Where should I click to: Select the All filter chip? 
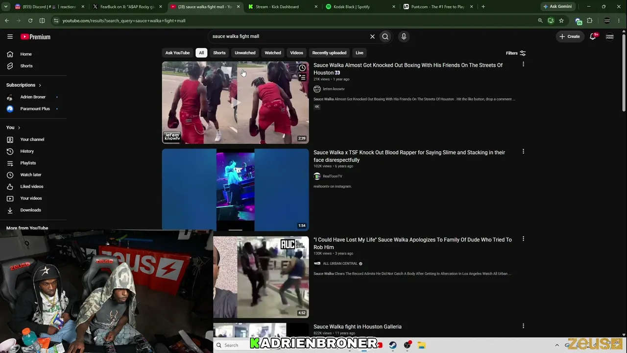point(201,53)
